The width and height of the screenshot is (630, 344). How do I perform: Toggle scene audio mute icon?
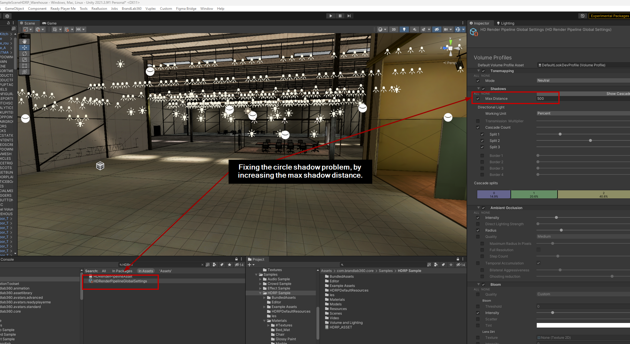(x=415, y=29)
